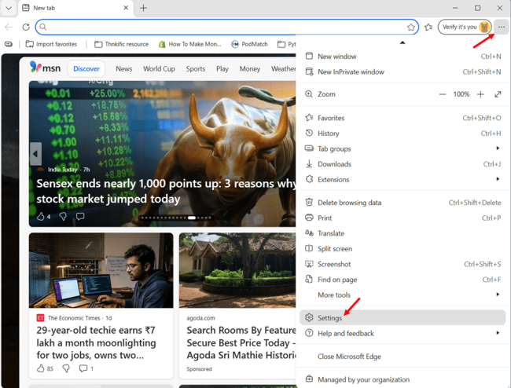Image resolution: width=511 pixels, height=388 pixels.
Task: Open Favorites from the menu
Action: pyautogui.click(x=403, y=118)
